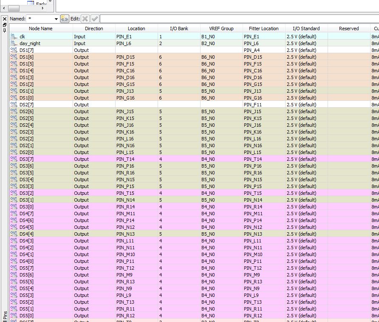The image size is (379, 322).
Task: Click the PIN_E1 location cell for clk
Action: pos(136,37)
